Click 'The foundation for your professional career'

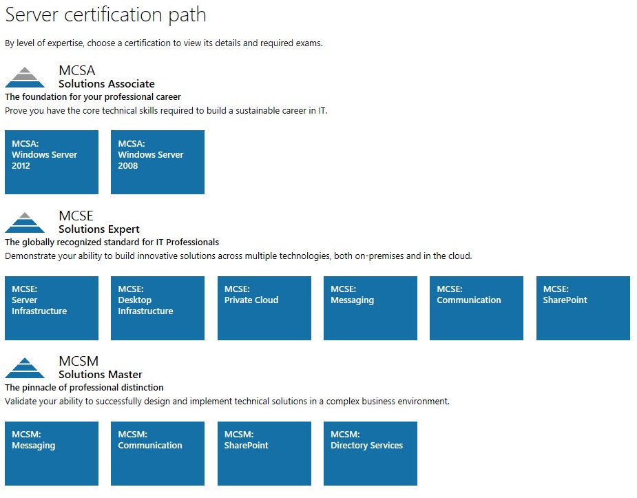point(93,97)
